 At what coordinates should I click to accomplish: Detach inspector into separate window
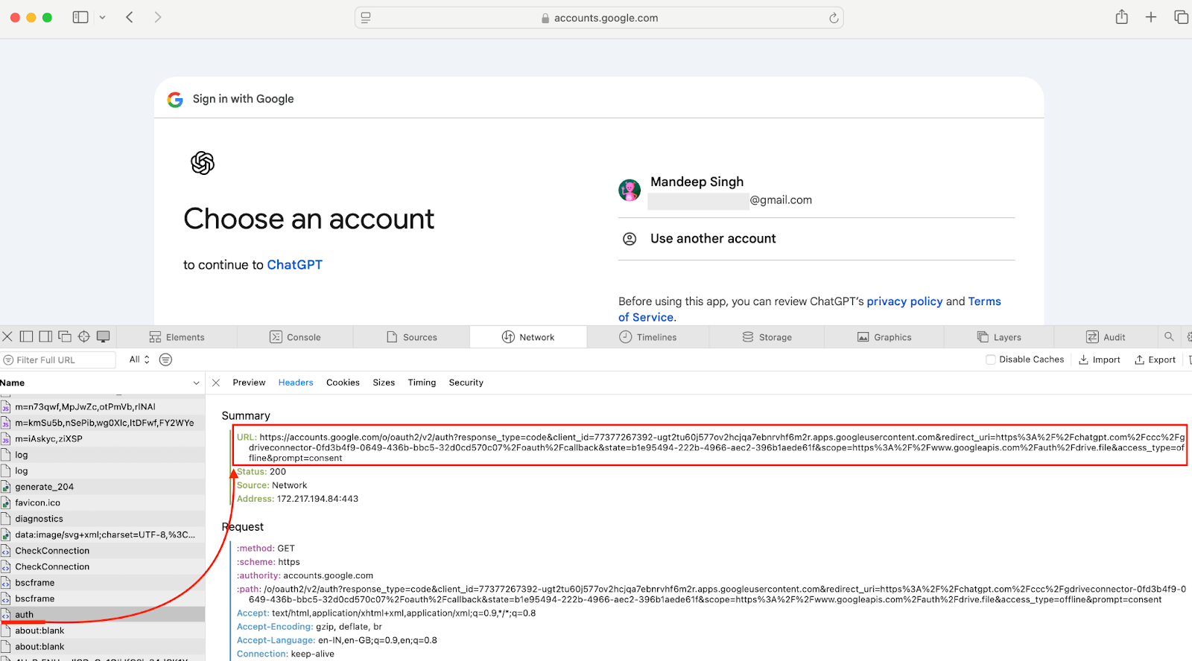[x=65, y=336]
